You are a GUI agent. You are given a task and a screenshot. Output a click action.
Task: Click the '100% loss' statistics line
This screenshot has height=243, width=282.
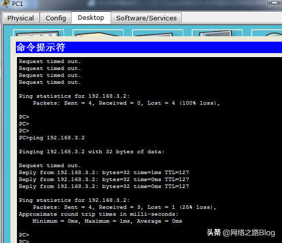126,103
